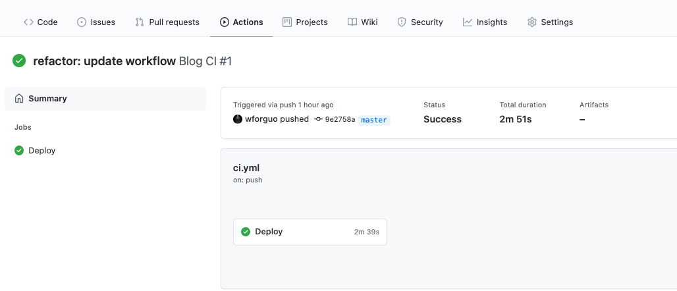Select the Actions tab

click(242, 22)
